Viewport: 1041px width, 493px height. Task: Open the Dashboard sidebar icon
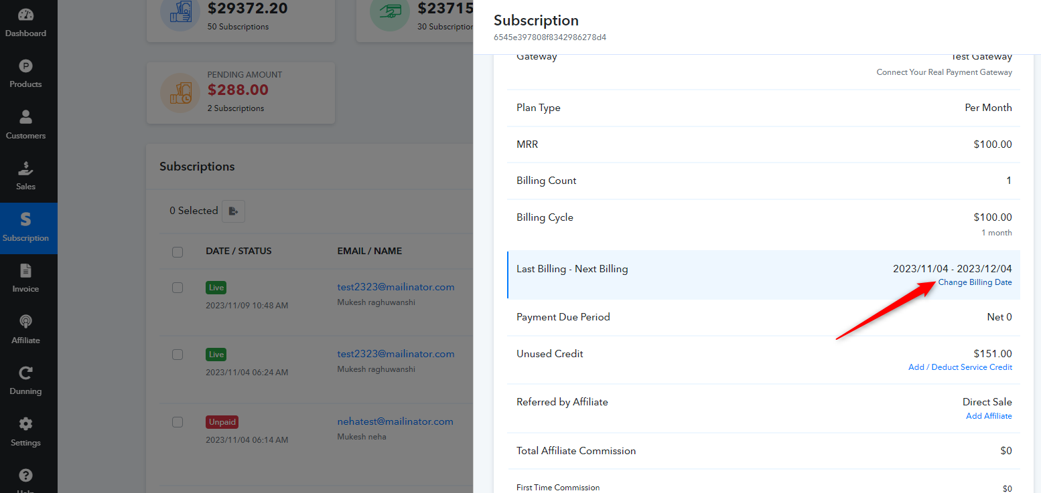pos(25,15)
